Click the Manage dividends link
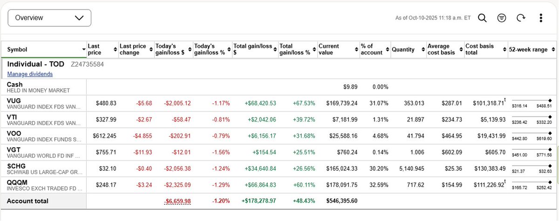 (x=30, y=74)
